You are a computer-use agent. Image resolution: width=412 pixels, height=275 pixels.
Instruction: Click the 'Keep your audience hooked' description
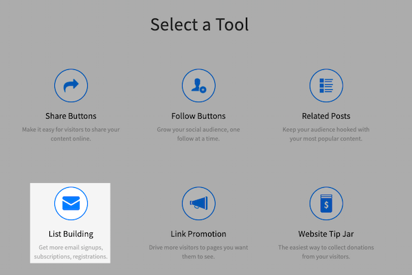click(x=326, y=134)
